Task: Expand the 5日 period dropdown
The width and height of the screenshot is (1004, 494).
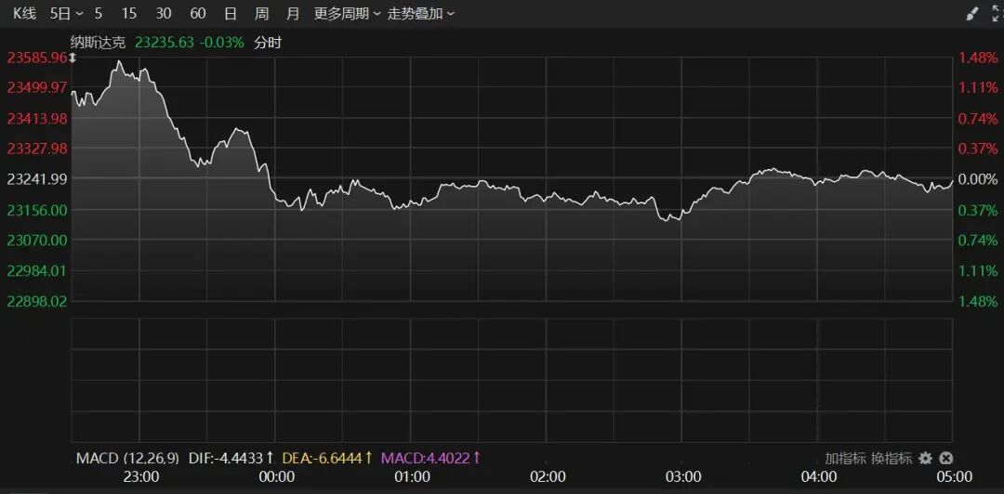Action: [x=66, y=14]
